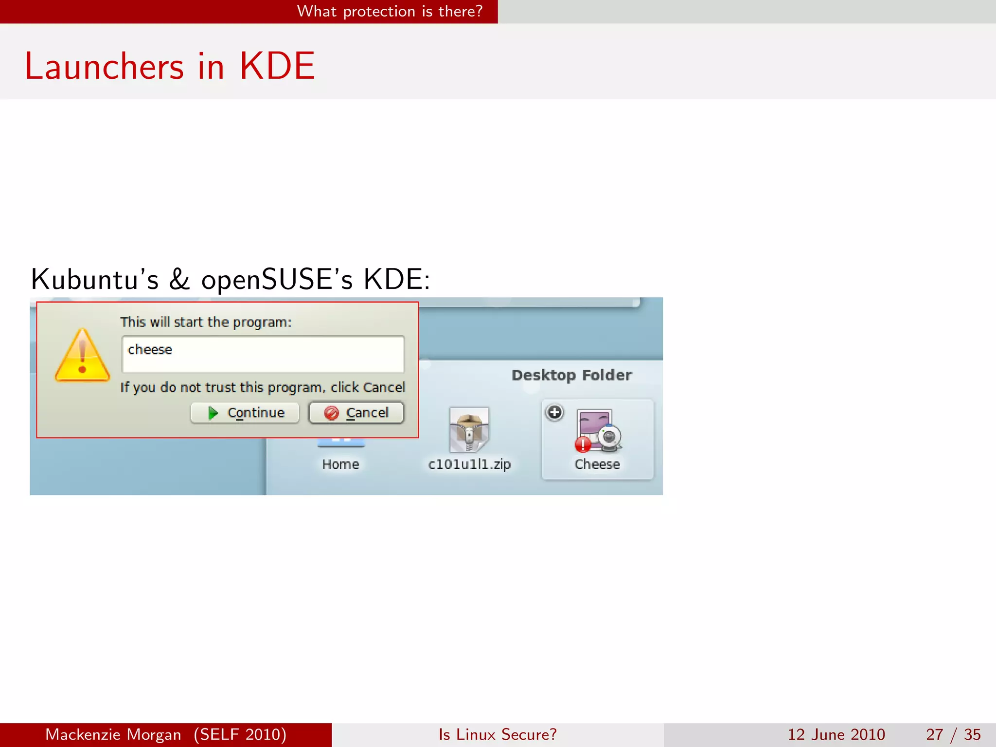
Task: Click the '12 June 2010' footer date
Action: pyautogui.click(x=836, y=734)
